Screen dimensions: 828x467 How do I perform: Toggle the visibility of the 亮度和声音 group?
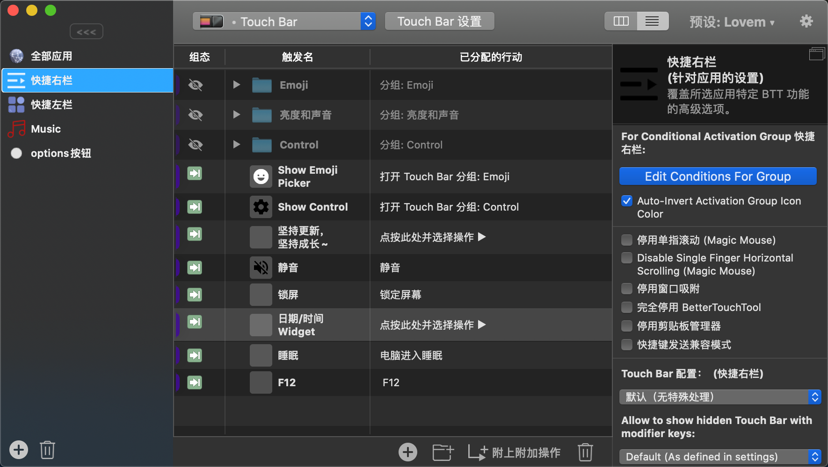tap(196, 115)
